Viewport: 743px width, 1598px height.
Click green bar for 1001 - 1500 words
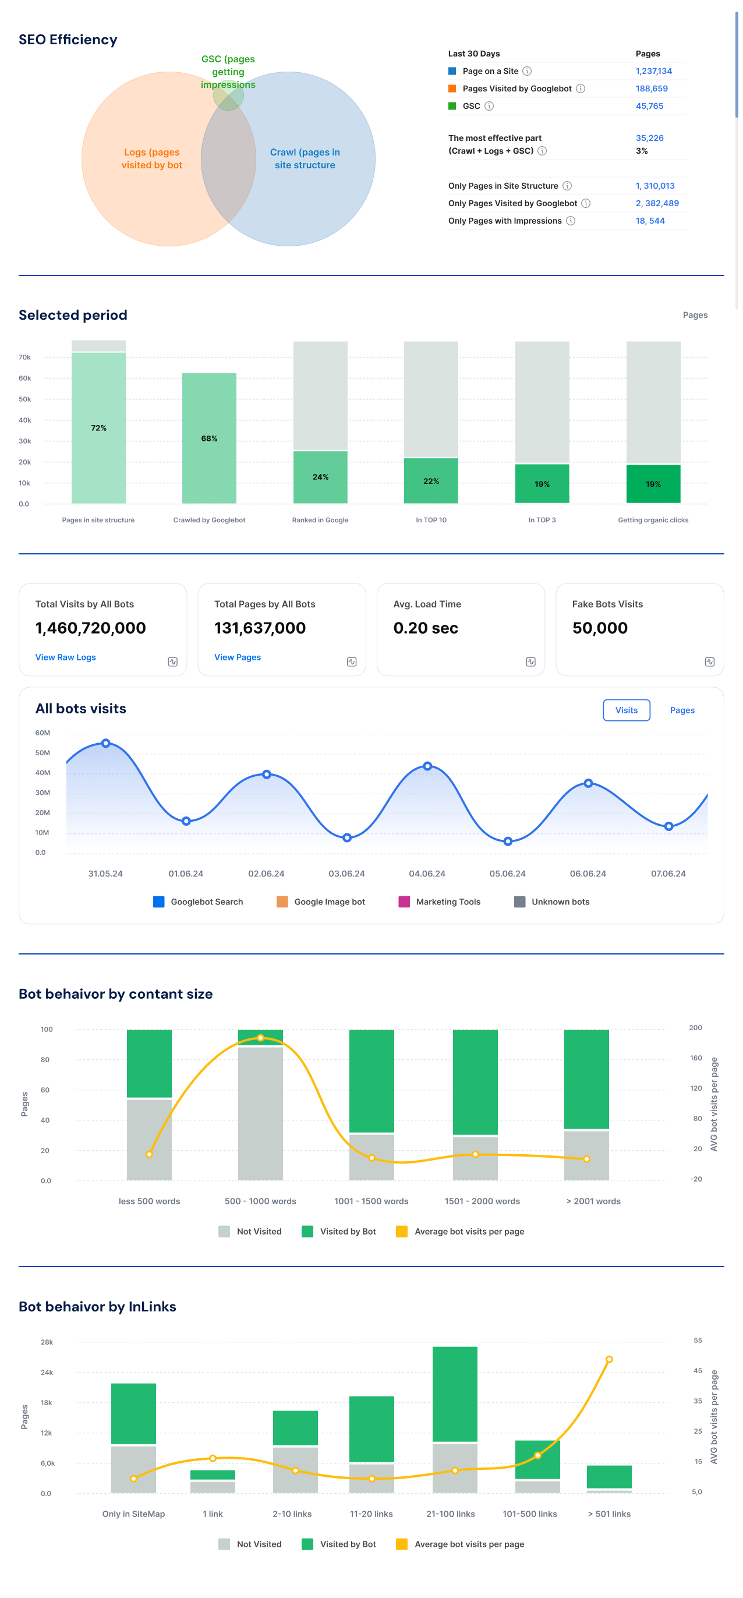click(371, 1081)
